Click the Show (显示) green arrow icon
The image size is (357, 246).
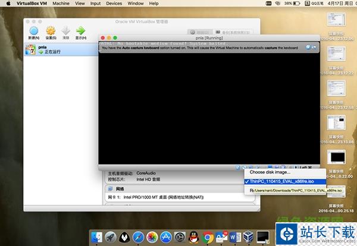coord(81,30)
